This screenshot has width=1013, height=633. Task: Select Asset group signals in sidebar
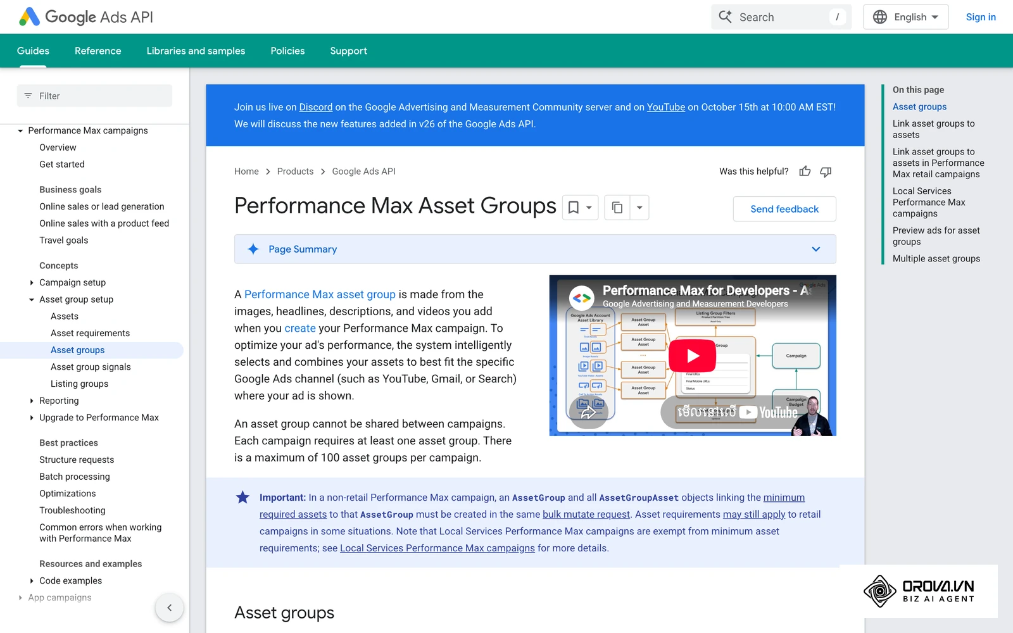91,367
